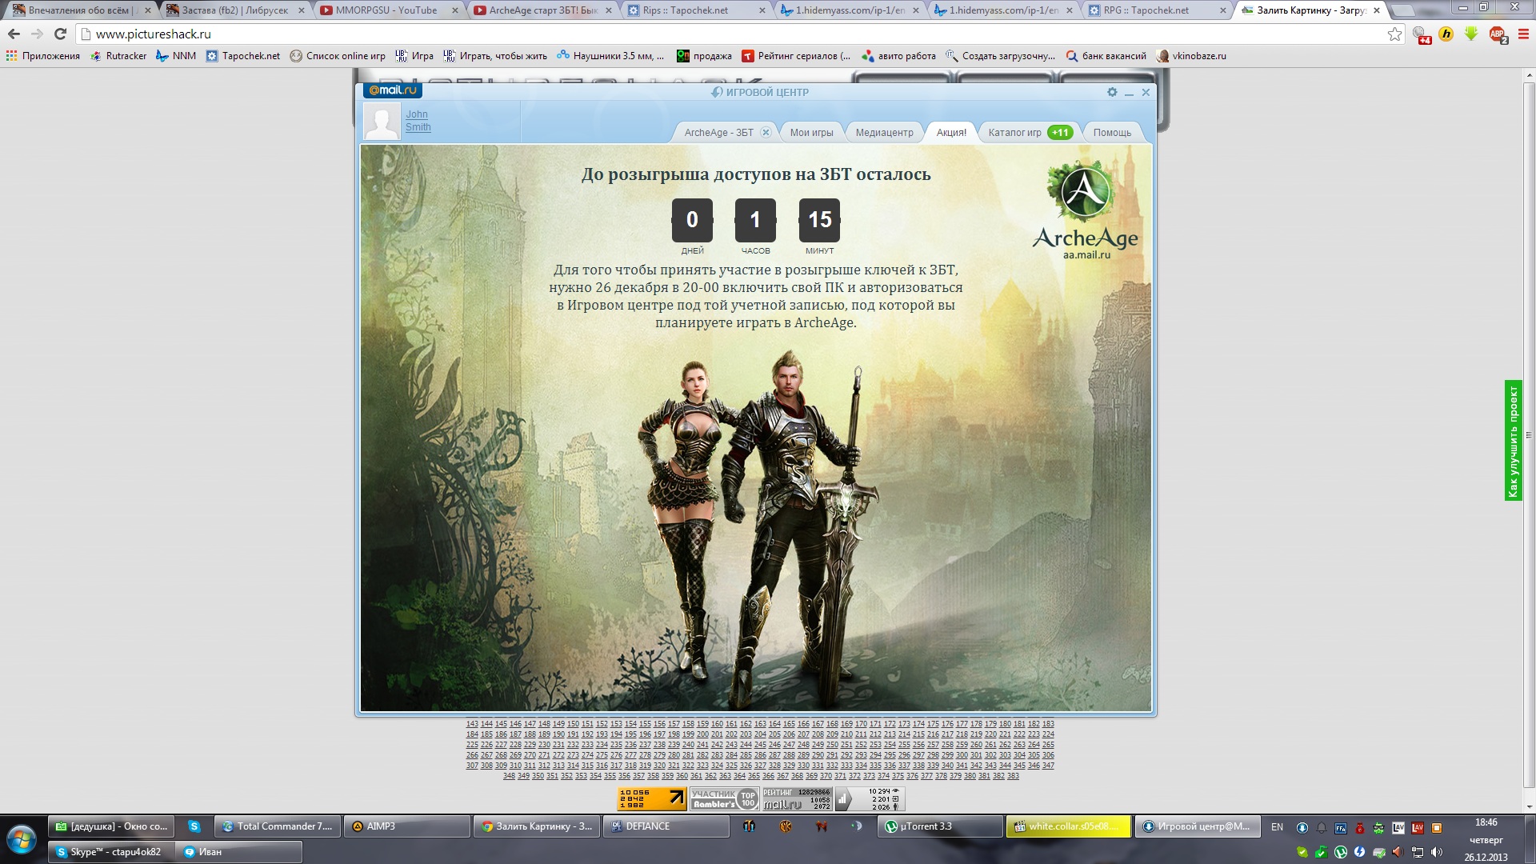Open the Список online игр bookmark

tap(337, 56)
